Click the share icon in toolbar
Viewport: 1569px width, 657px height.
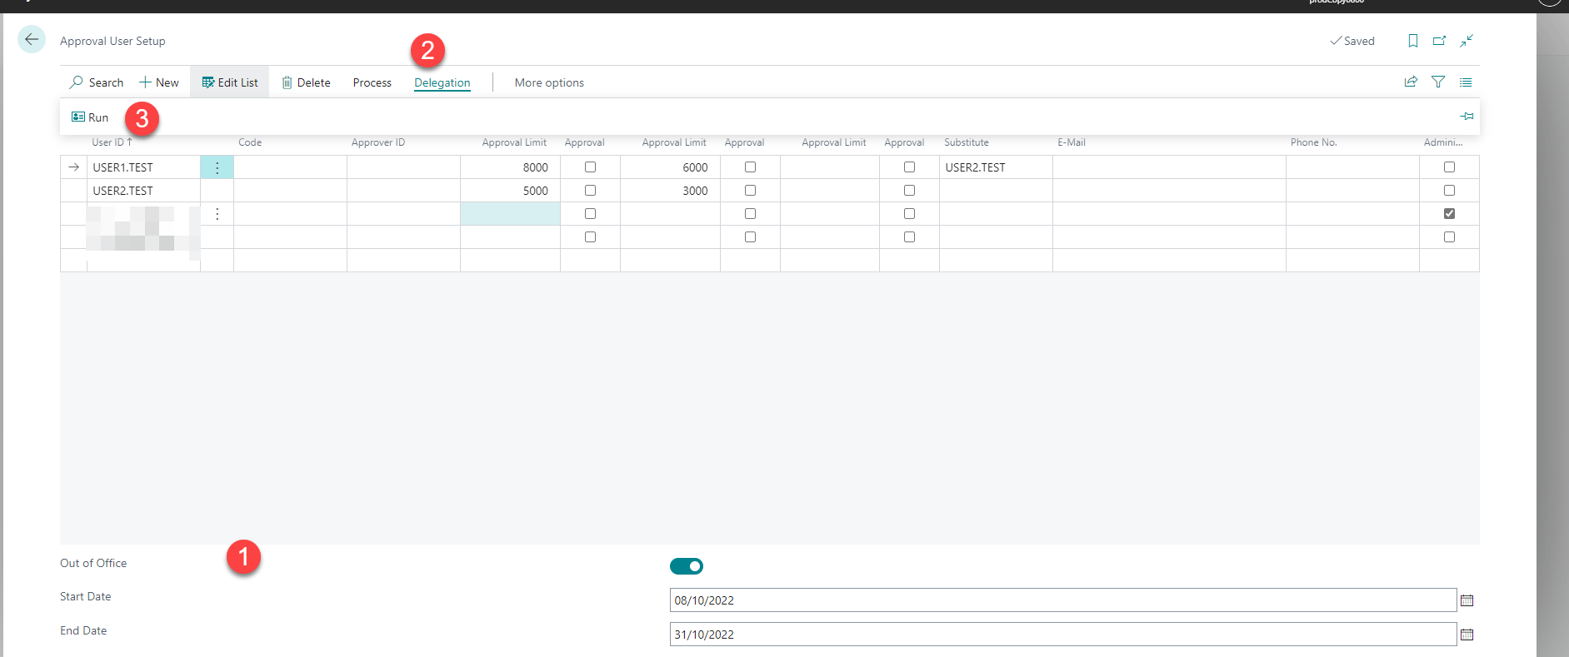(x=1411, y=82)
